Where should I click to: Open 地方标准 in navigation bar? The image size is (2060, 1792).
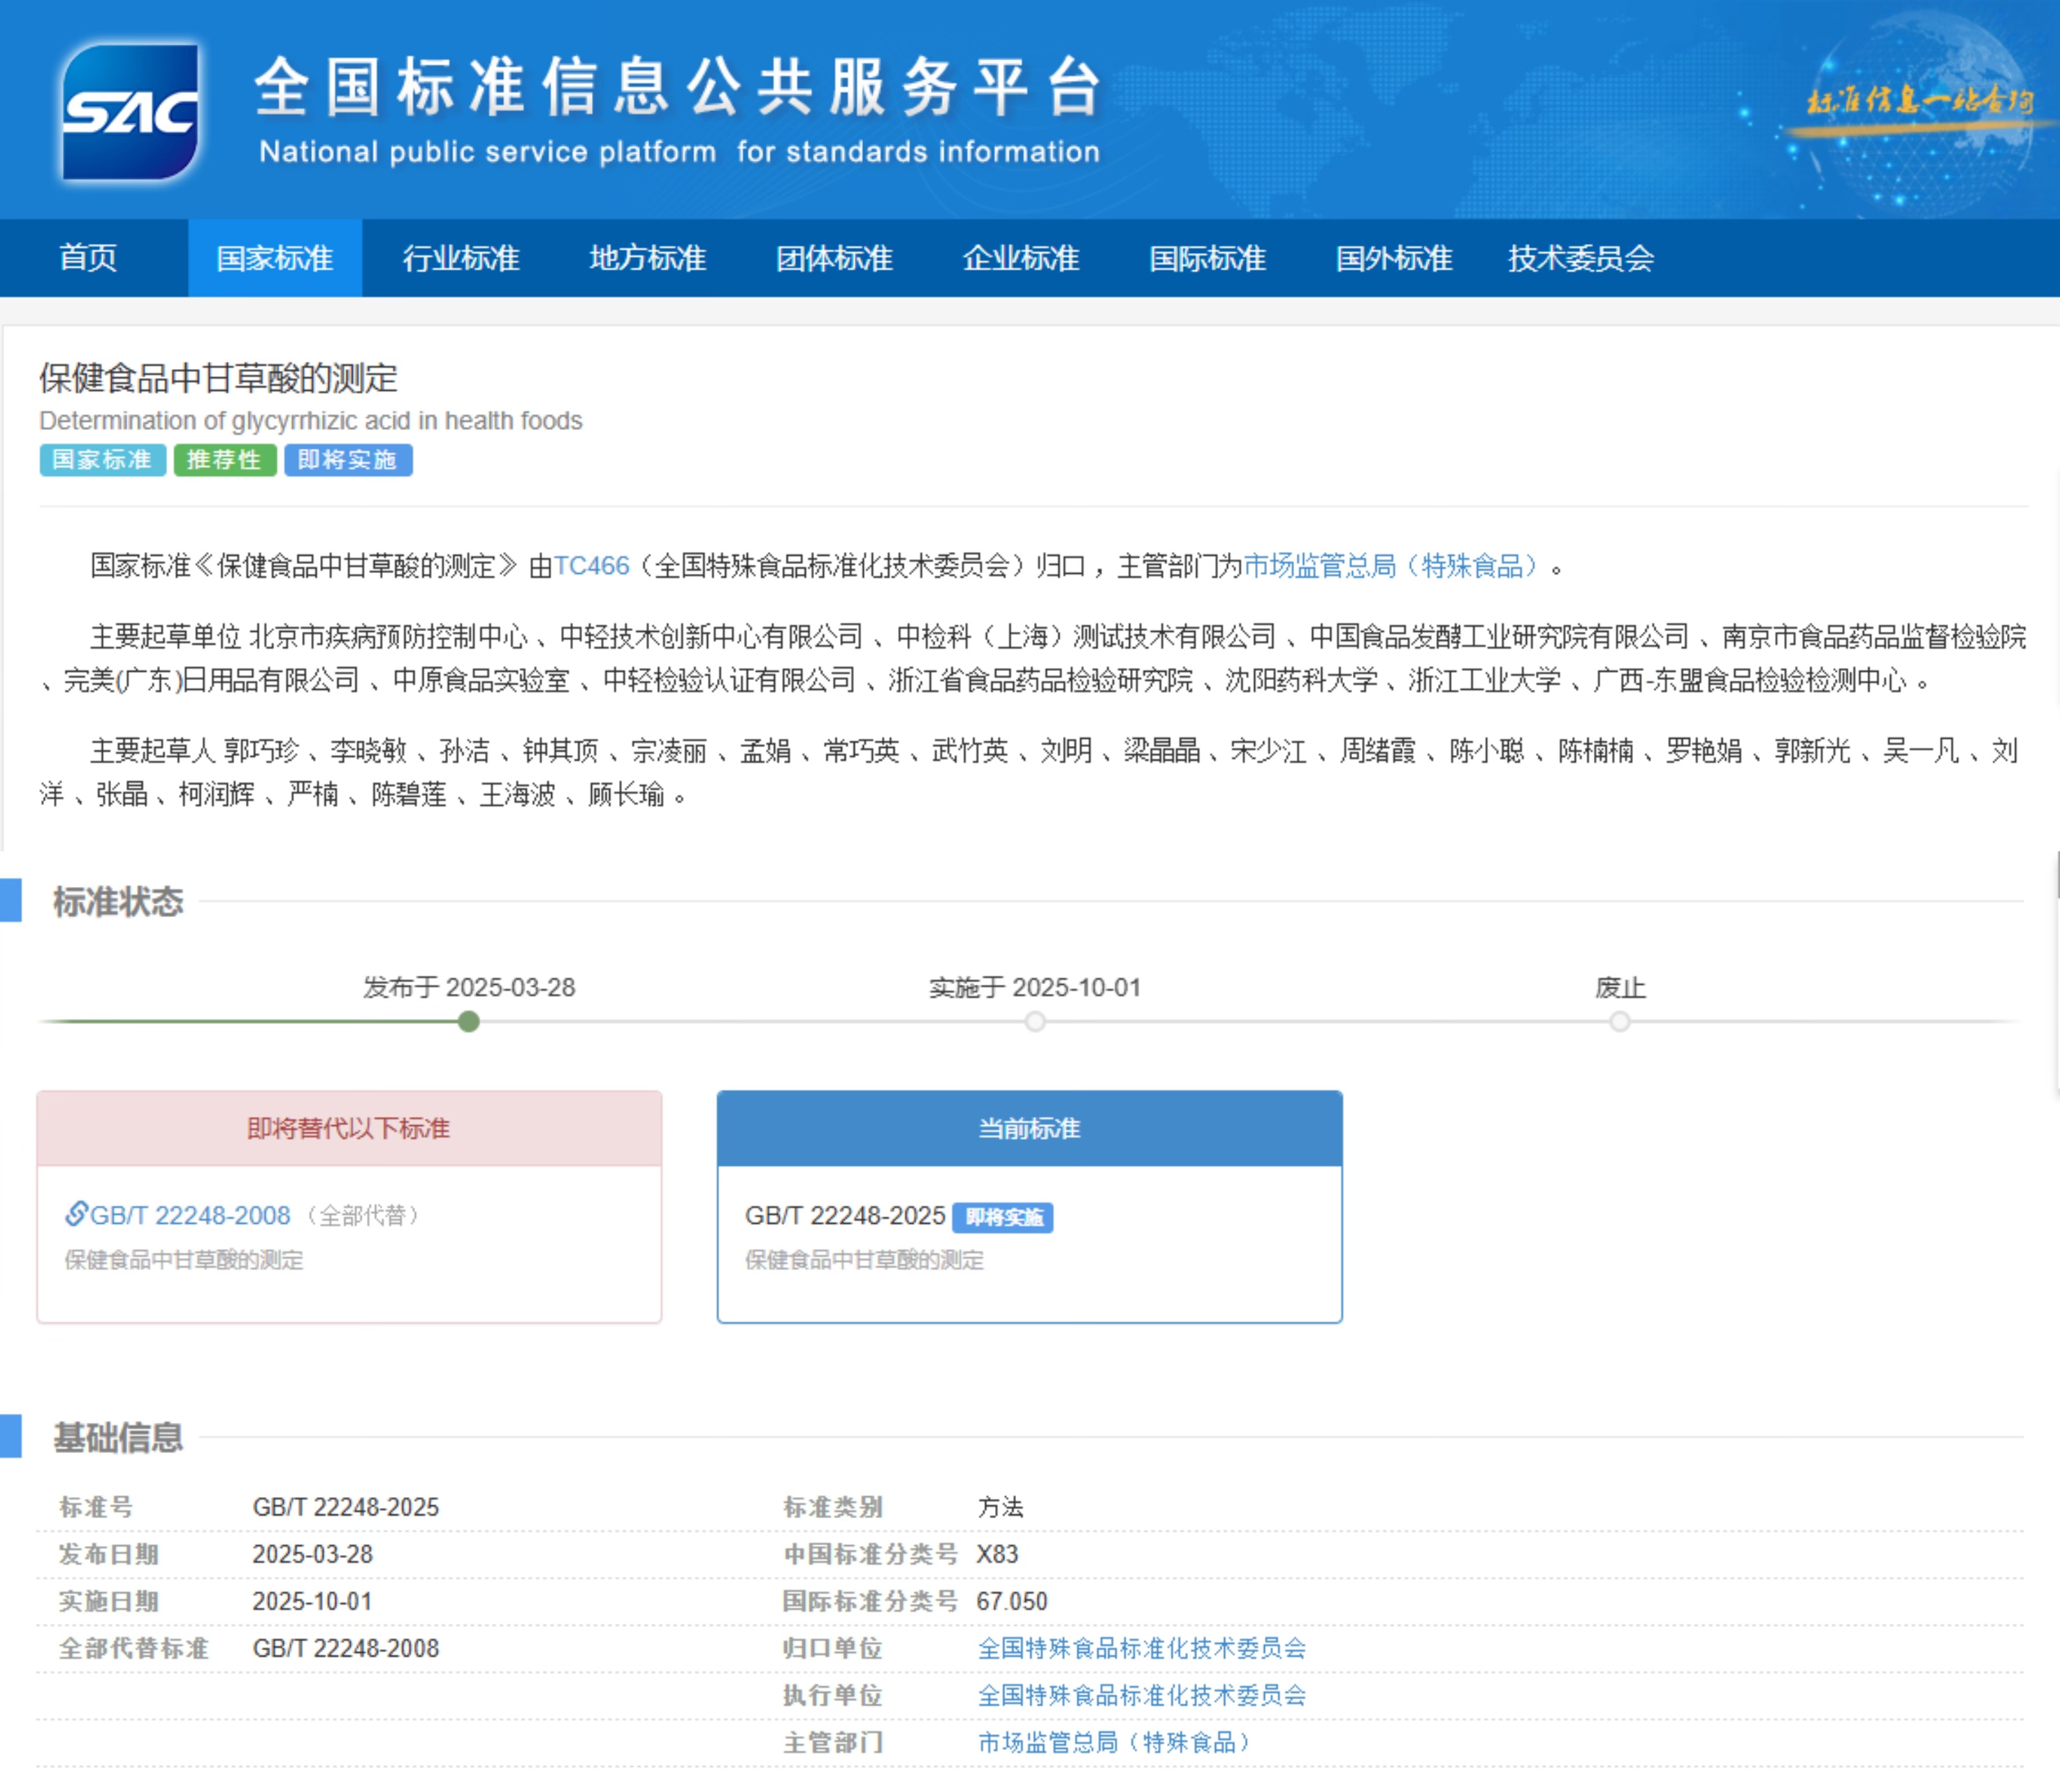pos(648,258)
